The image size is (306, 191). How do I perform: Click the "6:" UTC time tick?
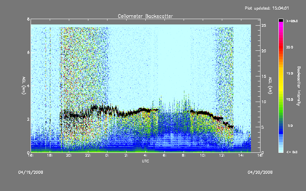[x=164, y=155]
